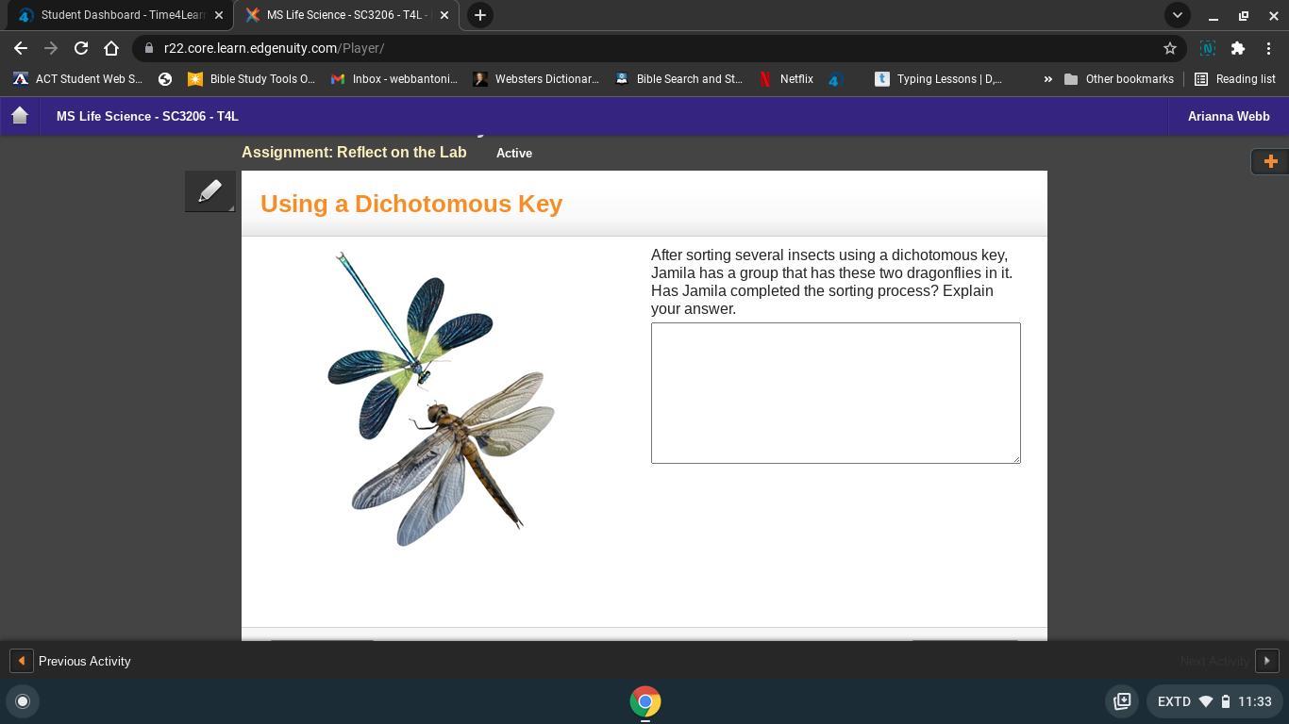Open the Other bookmarks folder
This screenshot has width=1289, height=724.
pos(1118,79)
